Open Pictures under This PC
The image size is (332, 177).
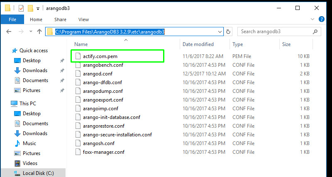coord(32,153)
